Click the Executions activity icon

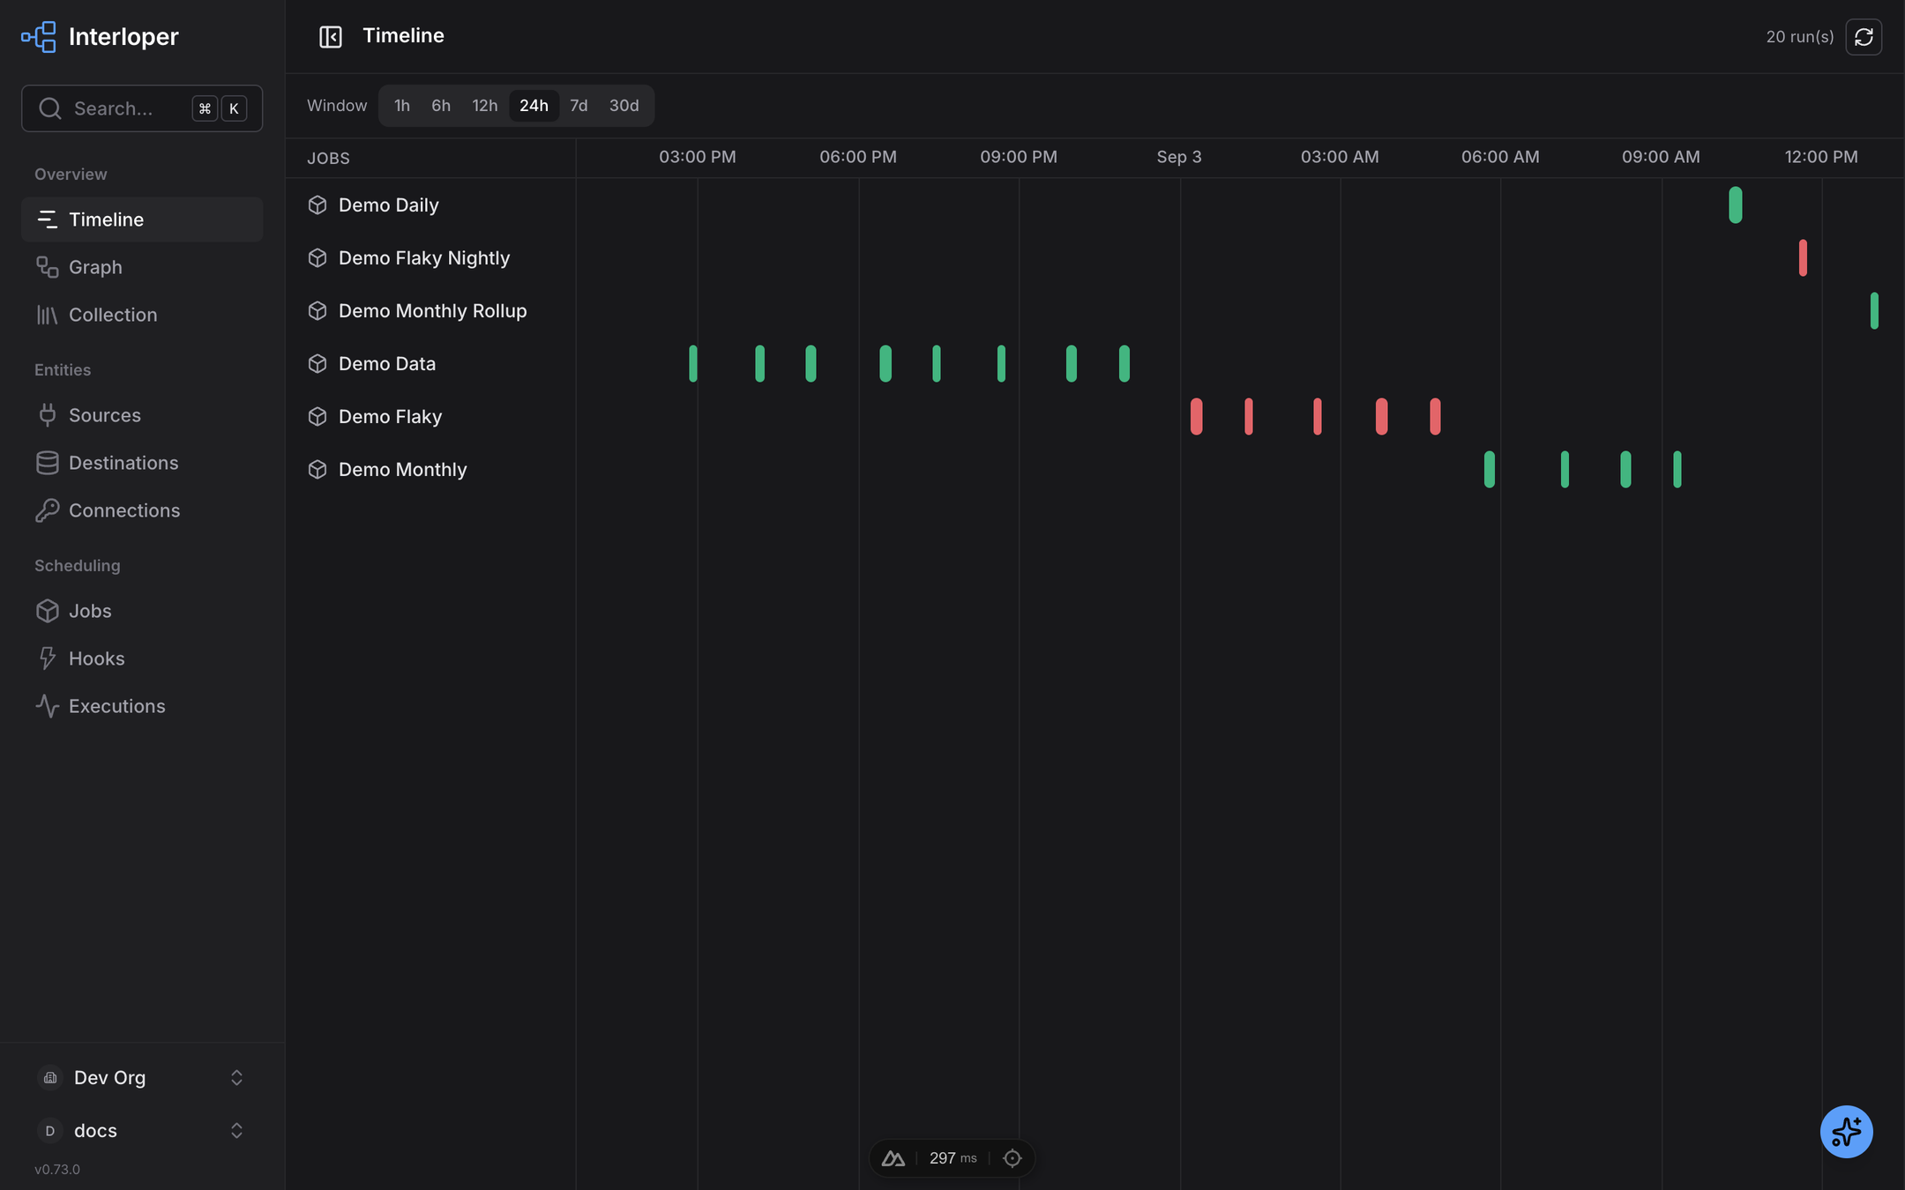[x=48, y=706]
